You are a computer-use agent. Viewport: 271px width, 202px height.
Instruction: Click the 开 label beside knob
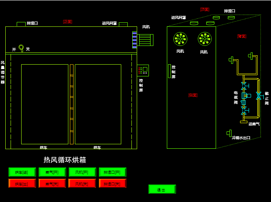point(14,49)
